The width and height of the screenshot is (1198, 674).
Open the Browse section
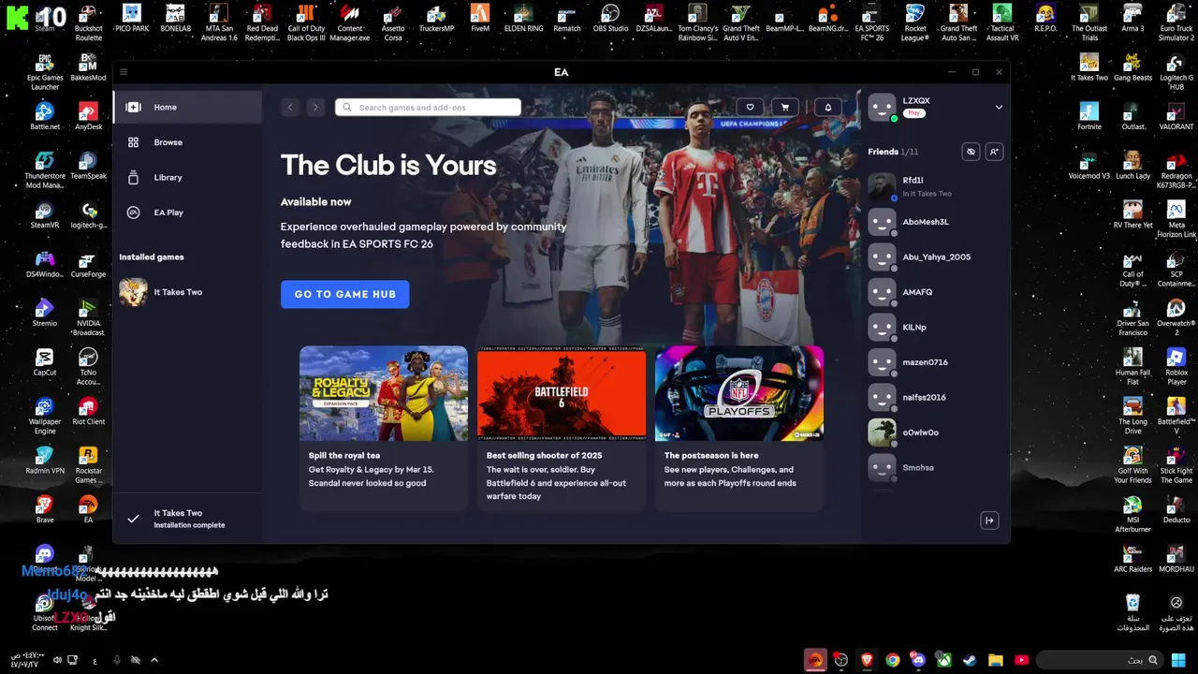pyautogui.click(x=187, y=142)
